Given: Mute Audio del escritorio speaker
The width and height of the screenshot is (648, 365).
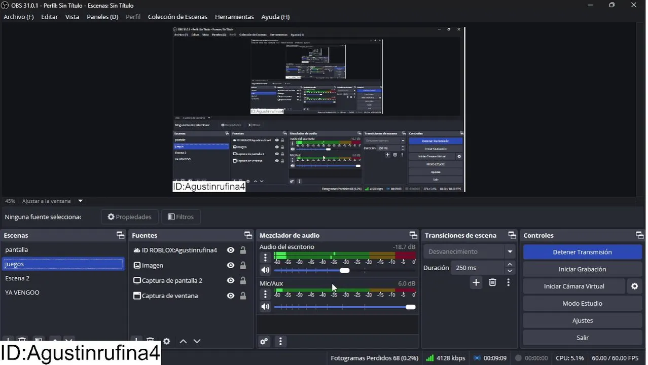Looking at the screenshot, I should click(265, 270).
